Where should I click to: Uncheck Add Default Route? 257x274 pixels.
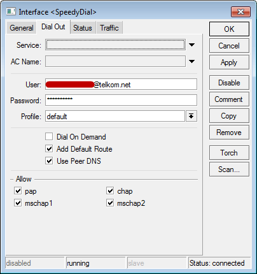[x=49, y=148]
